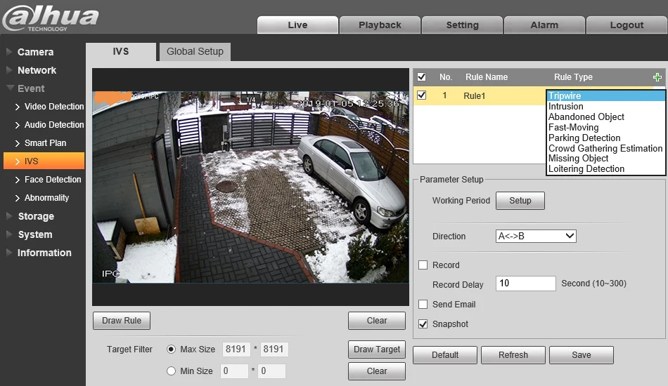Image resolution: width=668 pixels, height=386 pixels.
Task: Choose Parking Detection rule type
Action: [605, 138]
